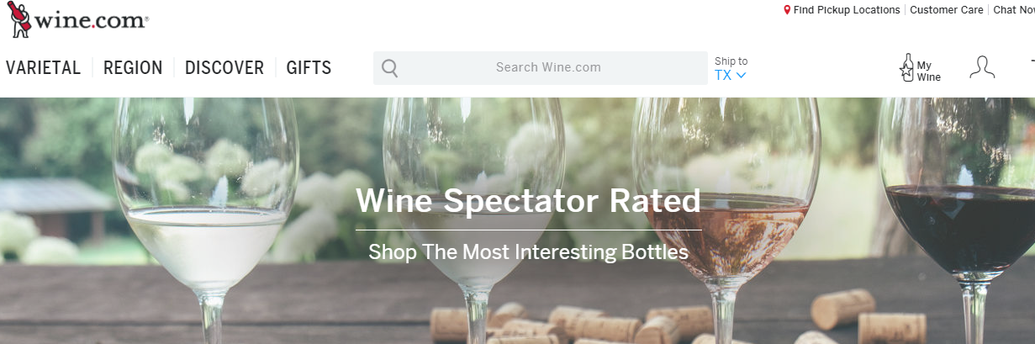
Task: Click the account profile icon
Action: [x=982, y=67]
